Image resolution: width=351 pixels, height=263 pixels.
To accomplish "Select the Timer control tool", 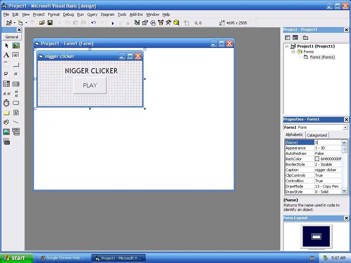I will (7, 103).
